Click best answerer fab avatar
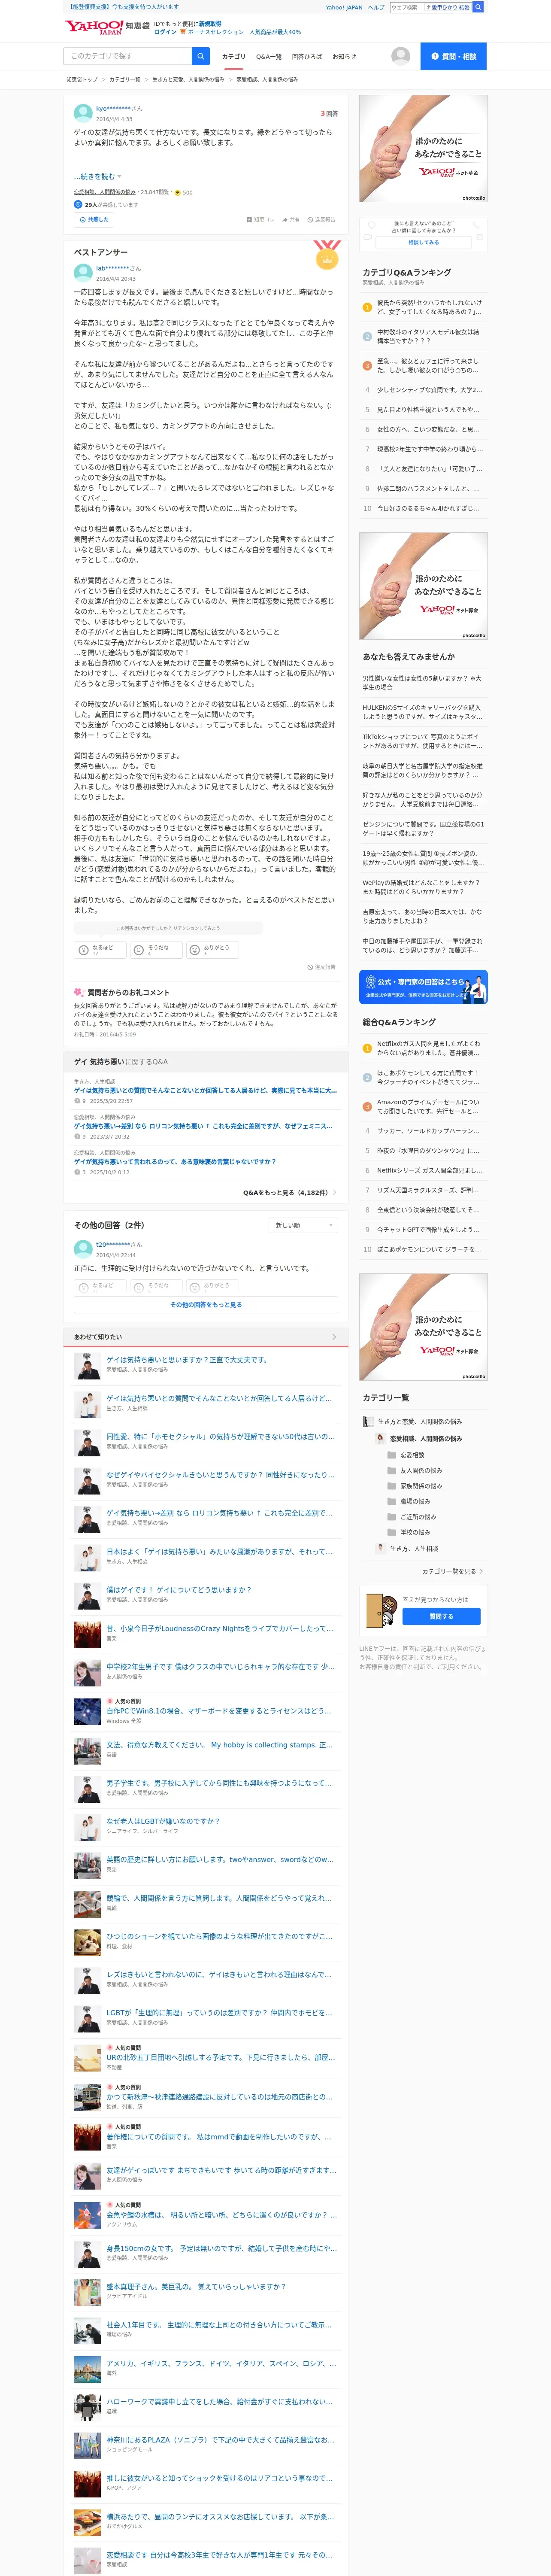Screen dimensions: 551x2576 83,272
